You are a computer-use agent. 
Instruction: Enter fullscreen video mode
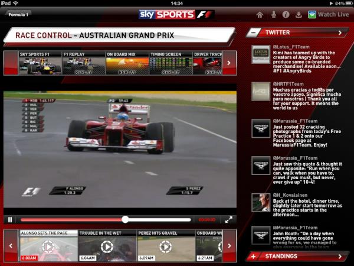click(229, 220)
